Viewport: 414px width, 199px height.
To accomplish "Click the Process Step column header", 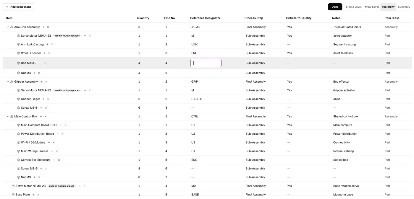I will (254, 18).
